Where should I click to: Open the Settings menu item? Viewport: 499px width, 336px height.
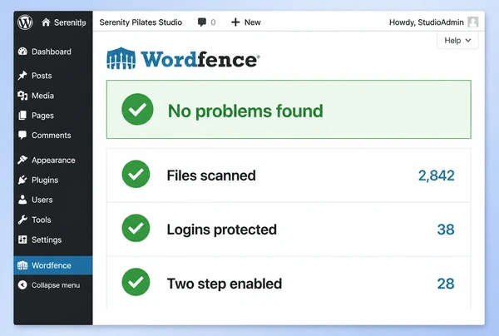pyautogui.click(x=53, y=240)
